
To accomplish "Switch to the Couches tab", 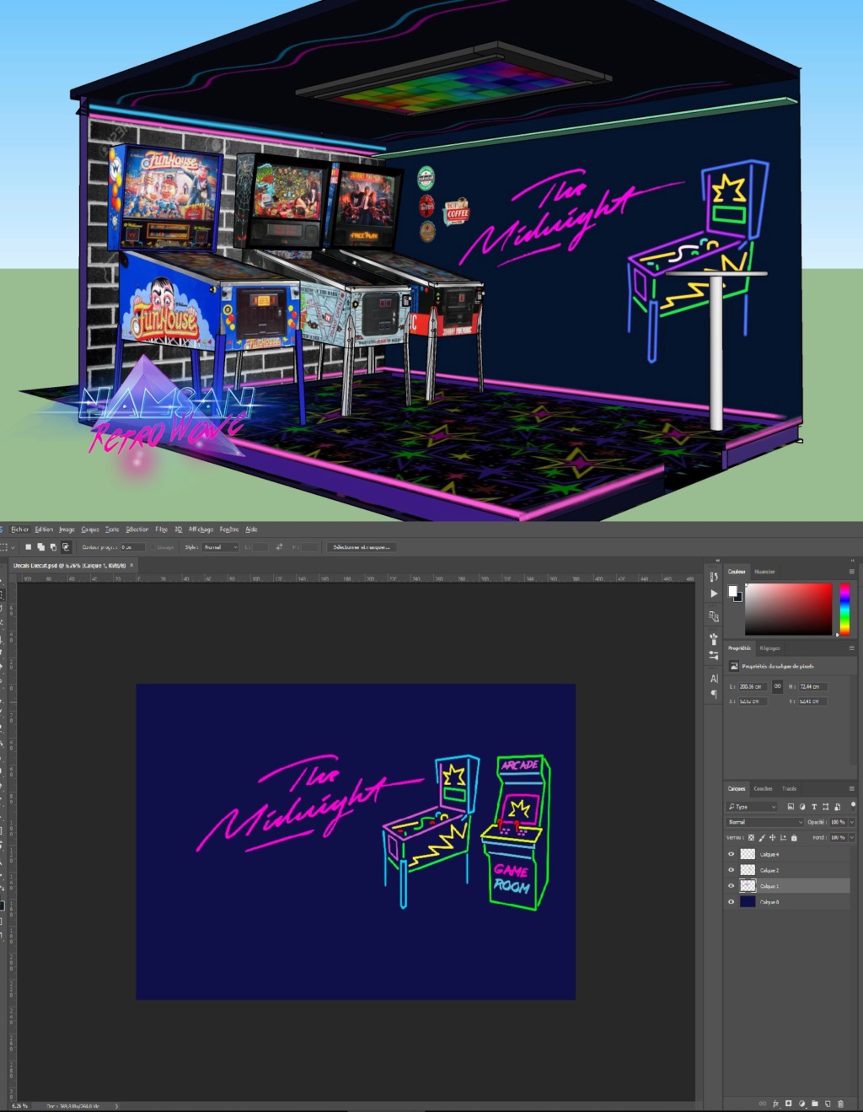I will pos(763,789).
